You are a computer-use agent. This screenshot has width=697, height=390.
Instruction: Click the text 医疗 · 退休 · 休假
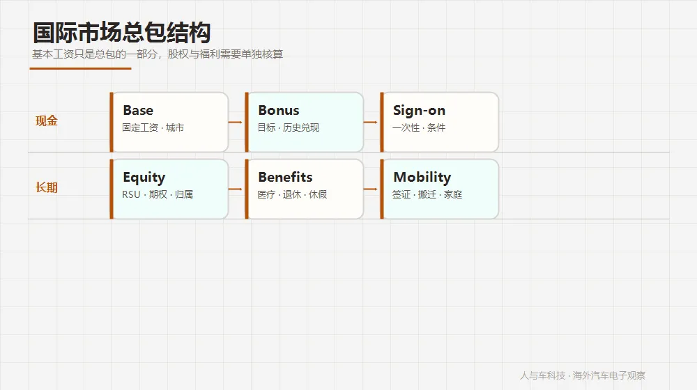coord(292,194)
